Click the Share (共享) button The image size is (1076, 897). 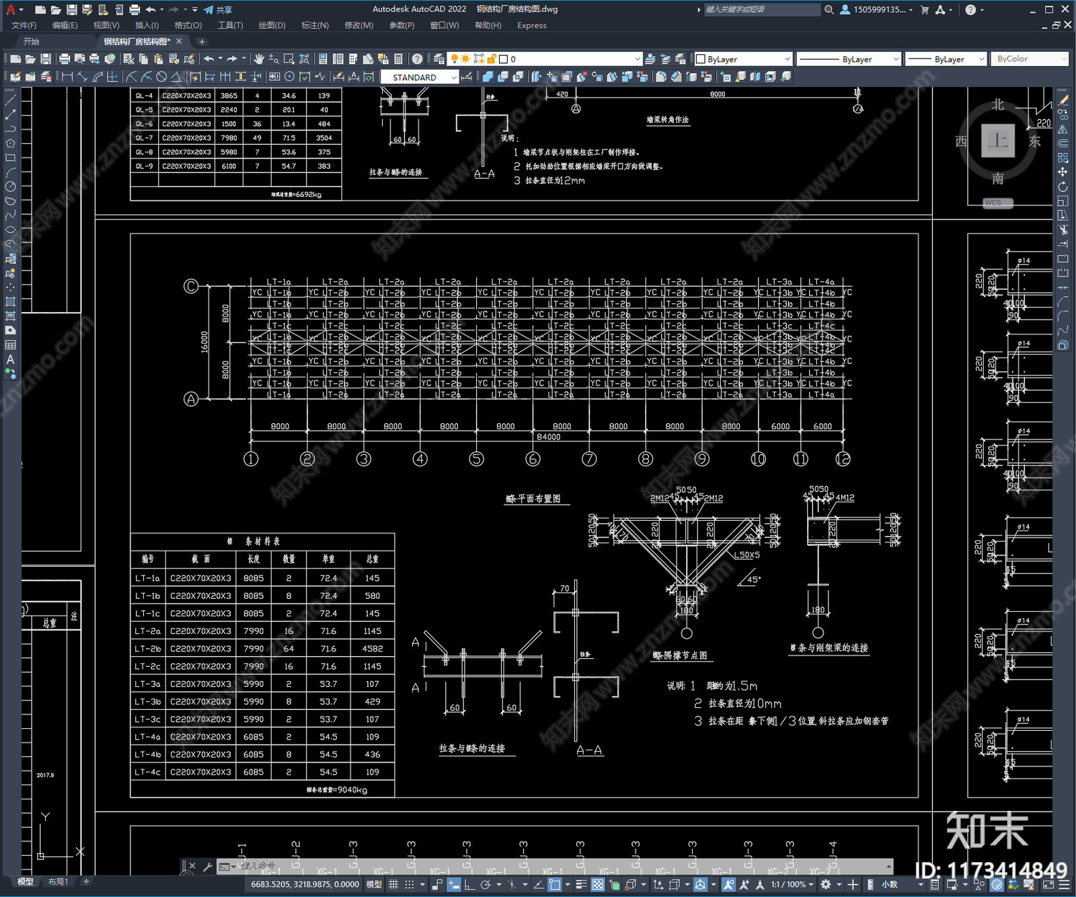[x=219, y=9]
